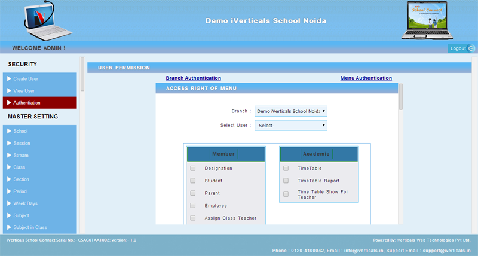Image resolution: width=478 pixels, height=256 pixels.
Task: Click the arrow icon beside View User
Action: 8,91
